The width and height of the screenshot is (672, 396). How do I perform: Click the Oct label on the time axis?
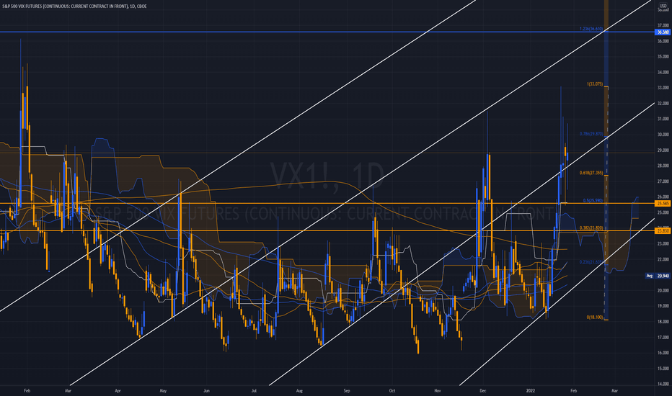[392, 391]
